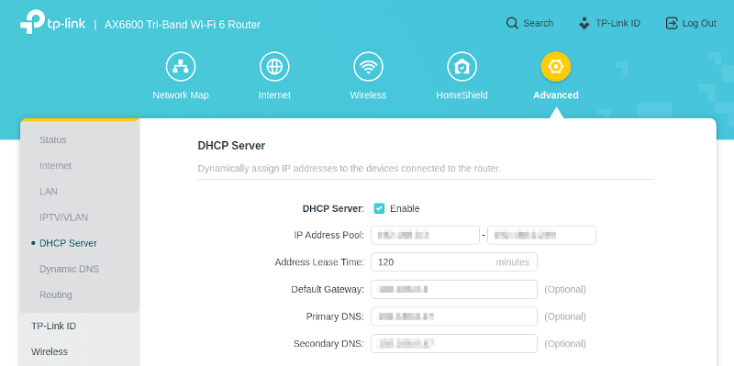The width and height of the screenshot is (734, 366).
Task: Expand Wireless sidebar section
Action: click(50, 351)
